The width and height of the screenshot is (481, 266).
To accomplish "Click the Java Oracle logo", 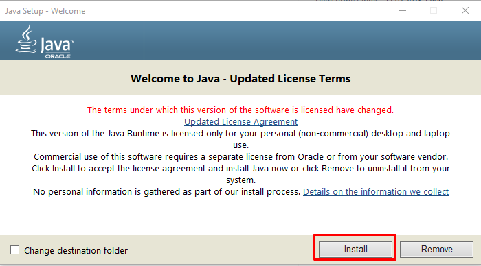I will pos(45,42).
